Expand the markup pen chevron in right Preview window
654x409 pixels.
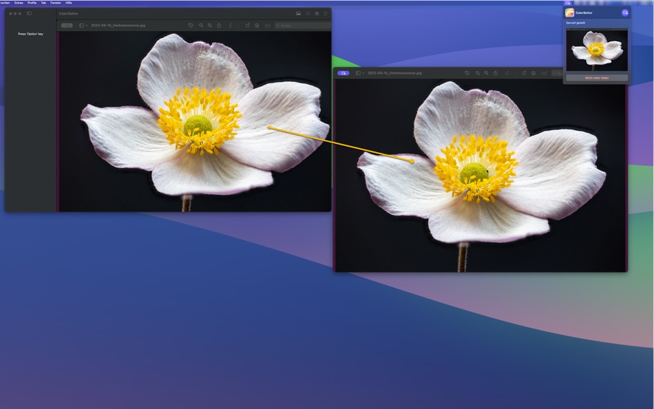[515, 73]
